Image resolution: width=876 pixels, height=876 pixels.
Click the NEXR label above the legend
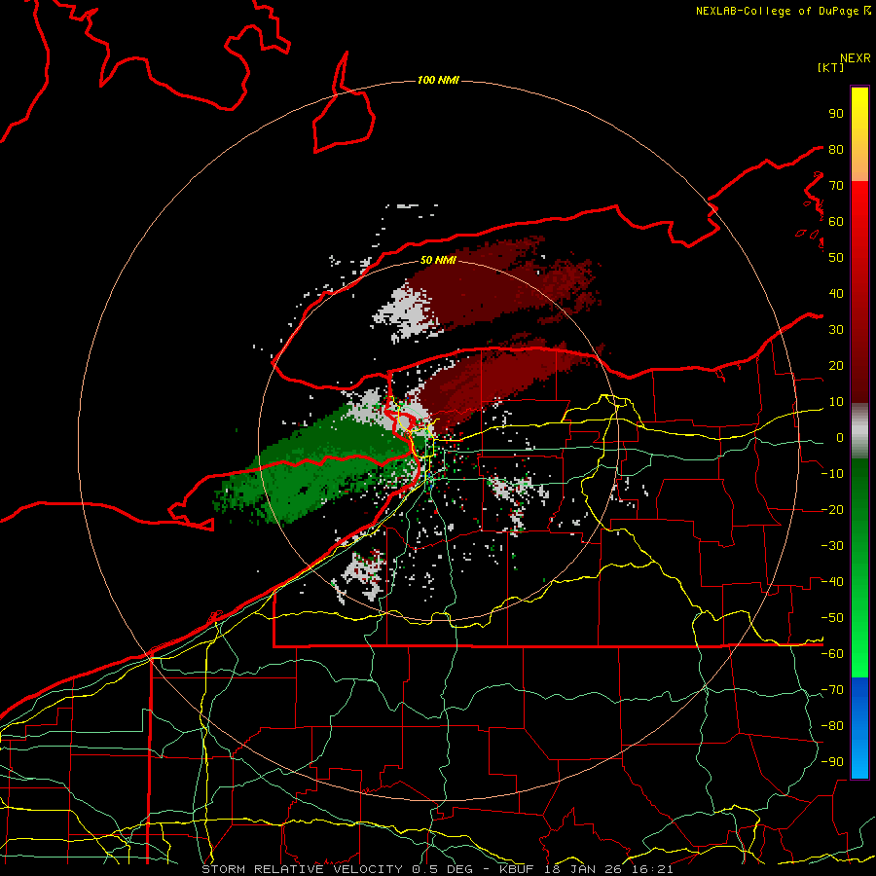pyautogui.click(x=856, y=58)
